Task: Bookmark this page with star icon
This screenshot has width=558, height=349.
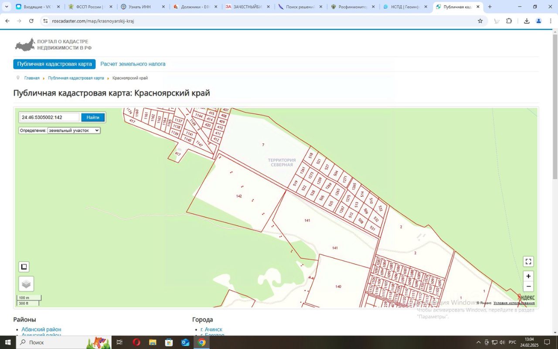Action: (x=480, y=21)
